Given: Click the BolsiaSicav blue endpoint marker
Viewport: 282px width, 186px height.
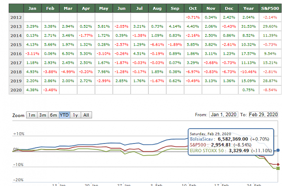Looking at the screenshot, I should (x=278, y=150).
